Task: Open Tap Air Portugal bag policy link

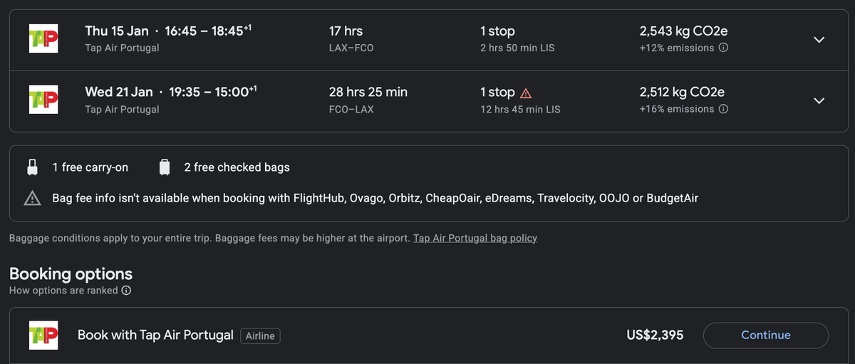Action: click(475, 238)
